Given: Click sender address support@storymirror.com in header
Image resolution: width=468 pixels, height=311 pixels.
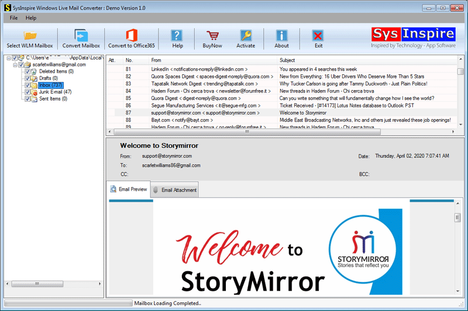Looking at the screenshot, I should [167, 156].
